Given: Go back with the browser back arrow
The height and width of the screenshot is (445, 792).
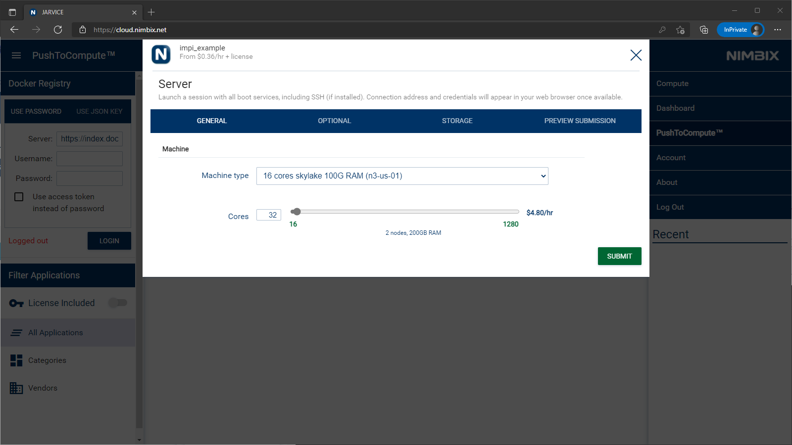Looking at the screenshot, I should click(x=14, y=30).
